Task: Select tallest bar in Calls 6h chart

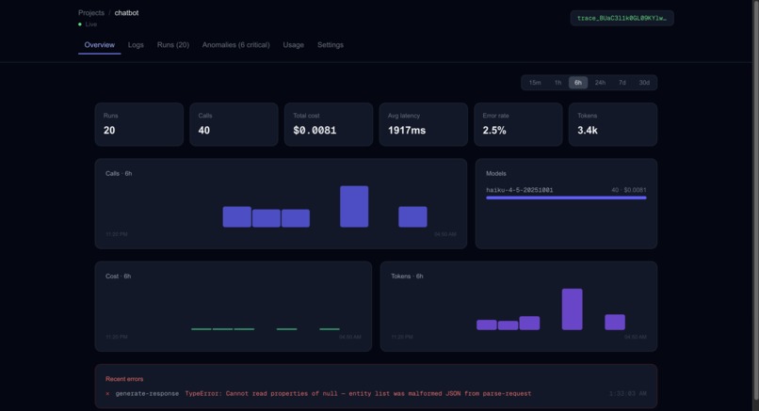Action: point(354,207)
